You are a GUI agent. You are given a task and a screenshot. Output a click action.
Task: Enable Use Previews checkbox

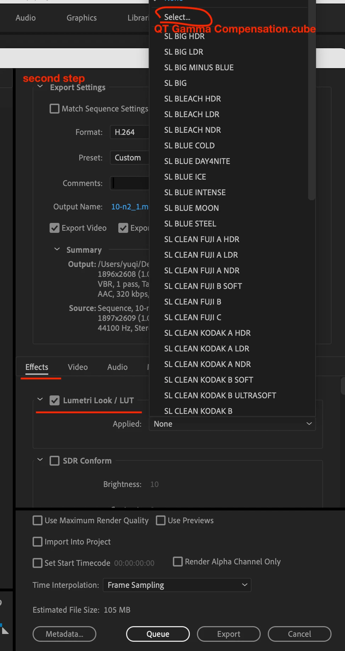(x=160, y=520)
